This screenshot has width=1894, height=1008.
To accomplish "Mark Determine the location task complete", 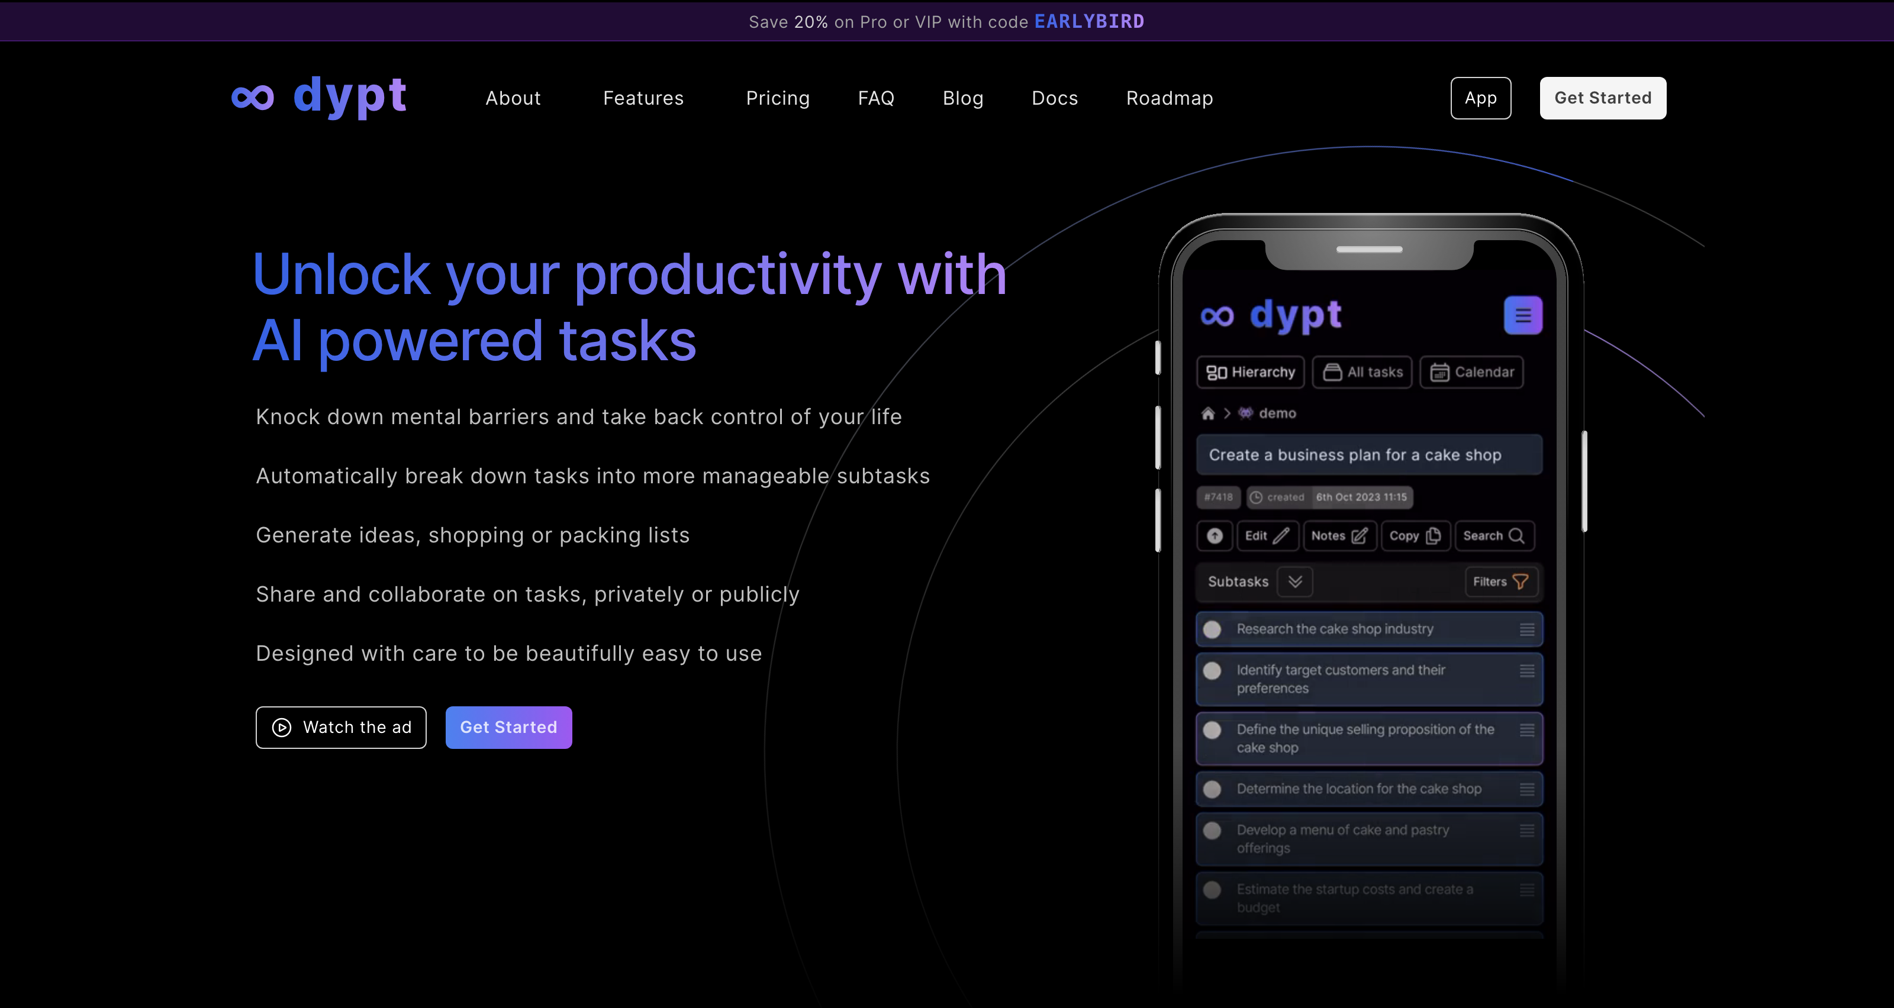I will [x=1212, y=789].
